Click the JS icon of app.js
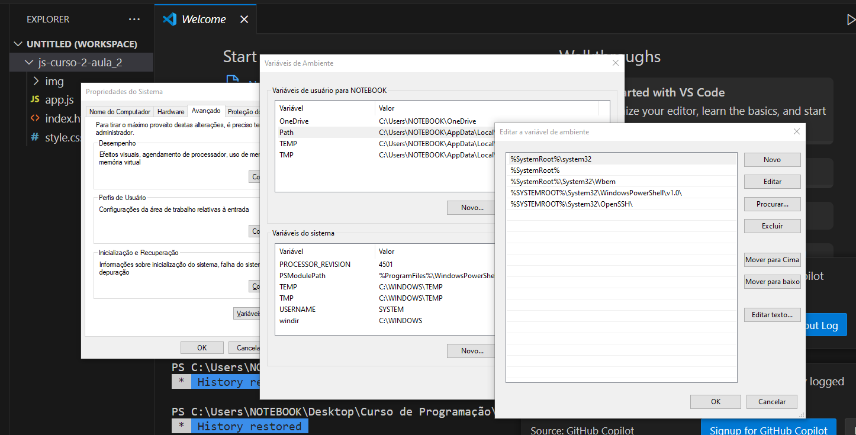856x435 pixels. 35,100
